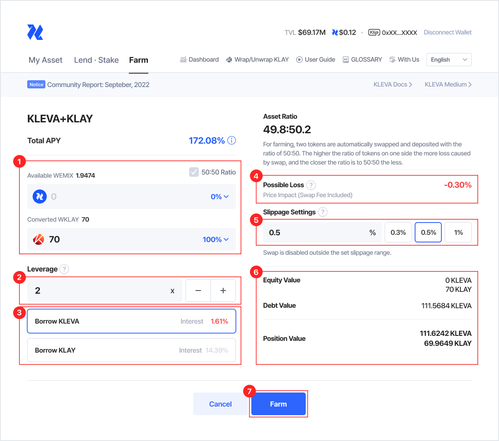Switch to the Lend · Stake tab
This screenshot has height=441, width=499.
(96, 60)
